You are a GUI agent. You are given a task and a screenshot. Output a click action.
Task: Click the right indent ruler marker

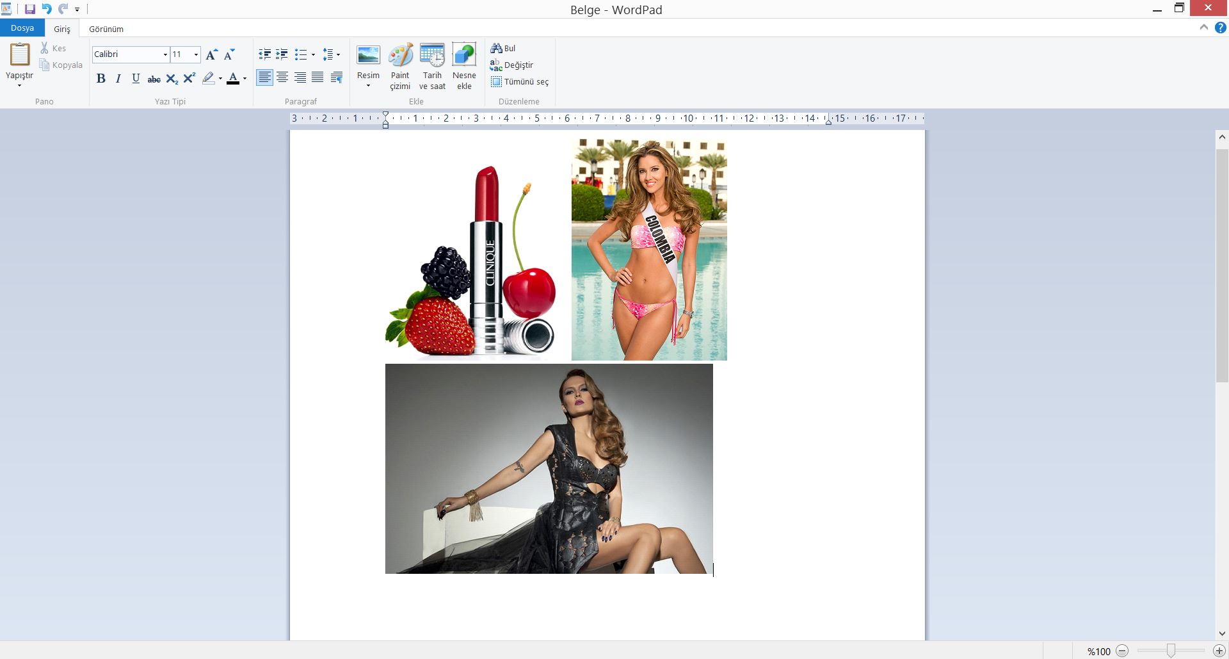[828, 121]
